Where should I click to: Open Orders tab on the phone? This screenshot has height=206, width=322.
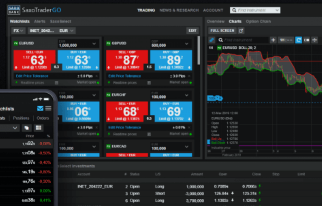(43, 118)
